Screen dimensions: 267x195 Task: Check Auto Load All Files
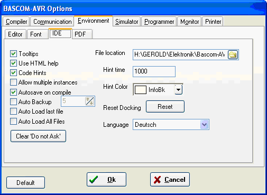coord(13,122)
